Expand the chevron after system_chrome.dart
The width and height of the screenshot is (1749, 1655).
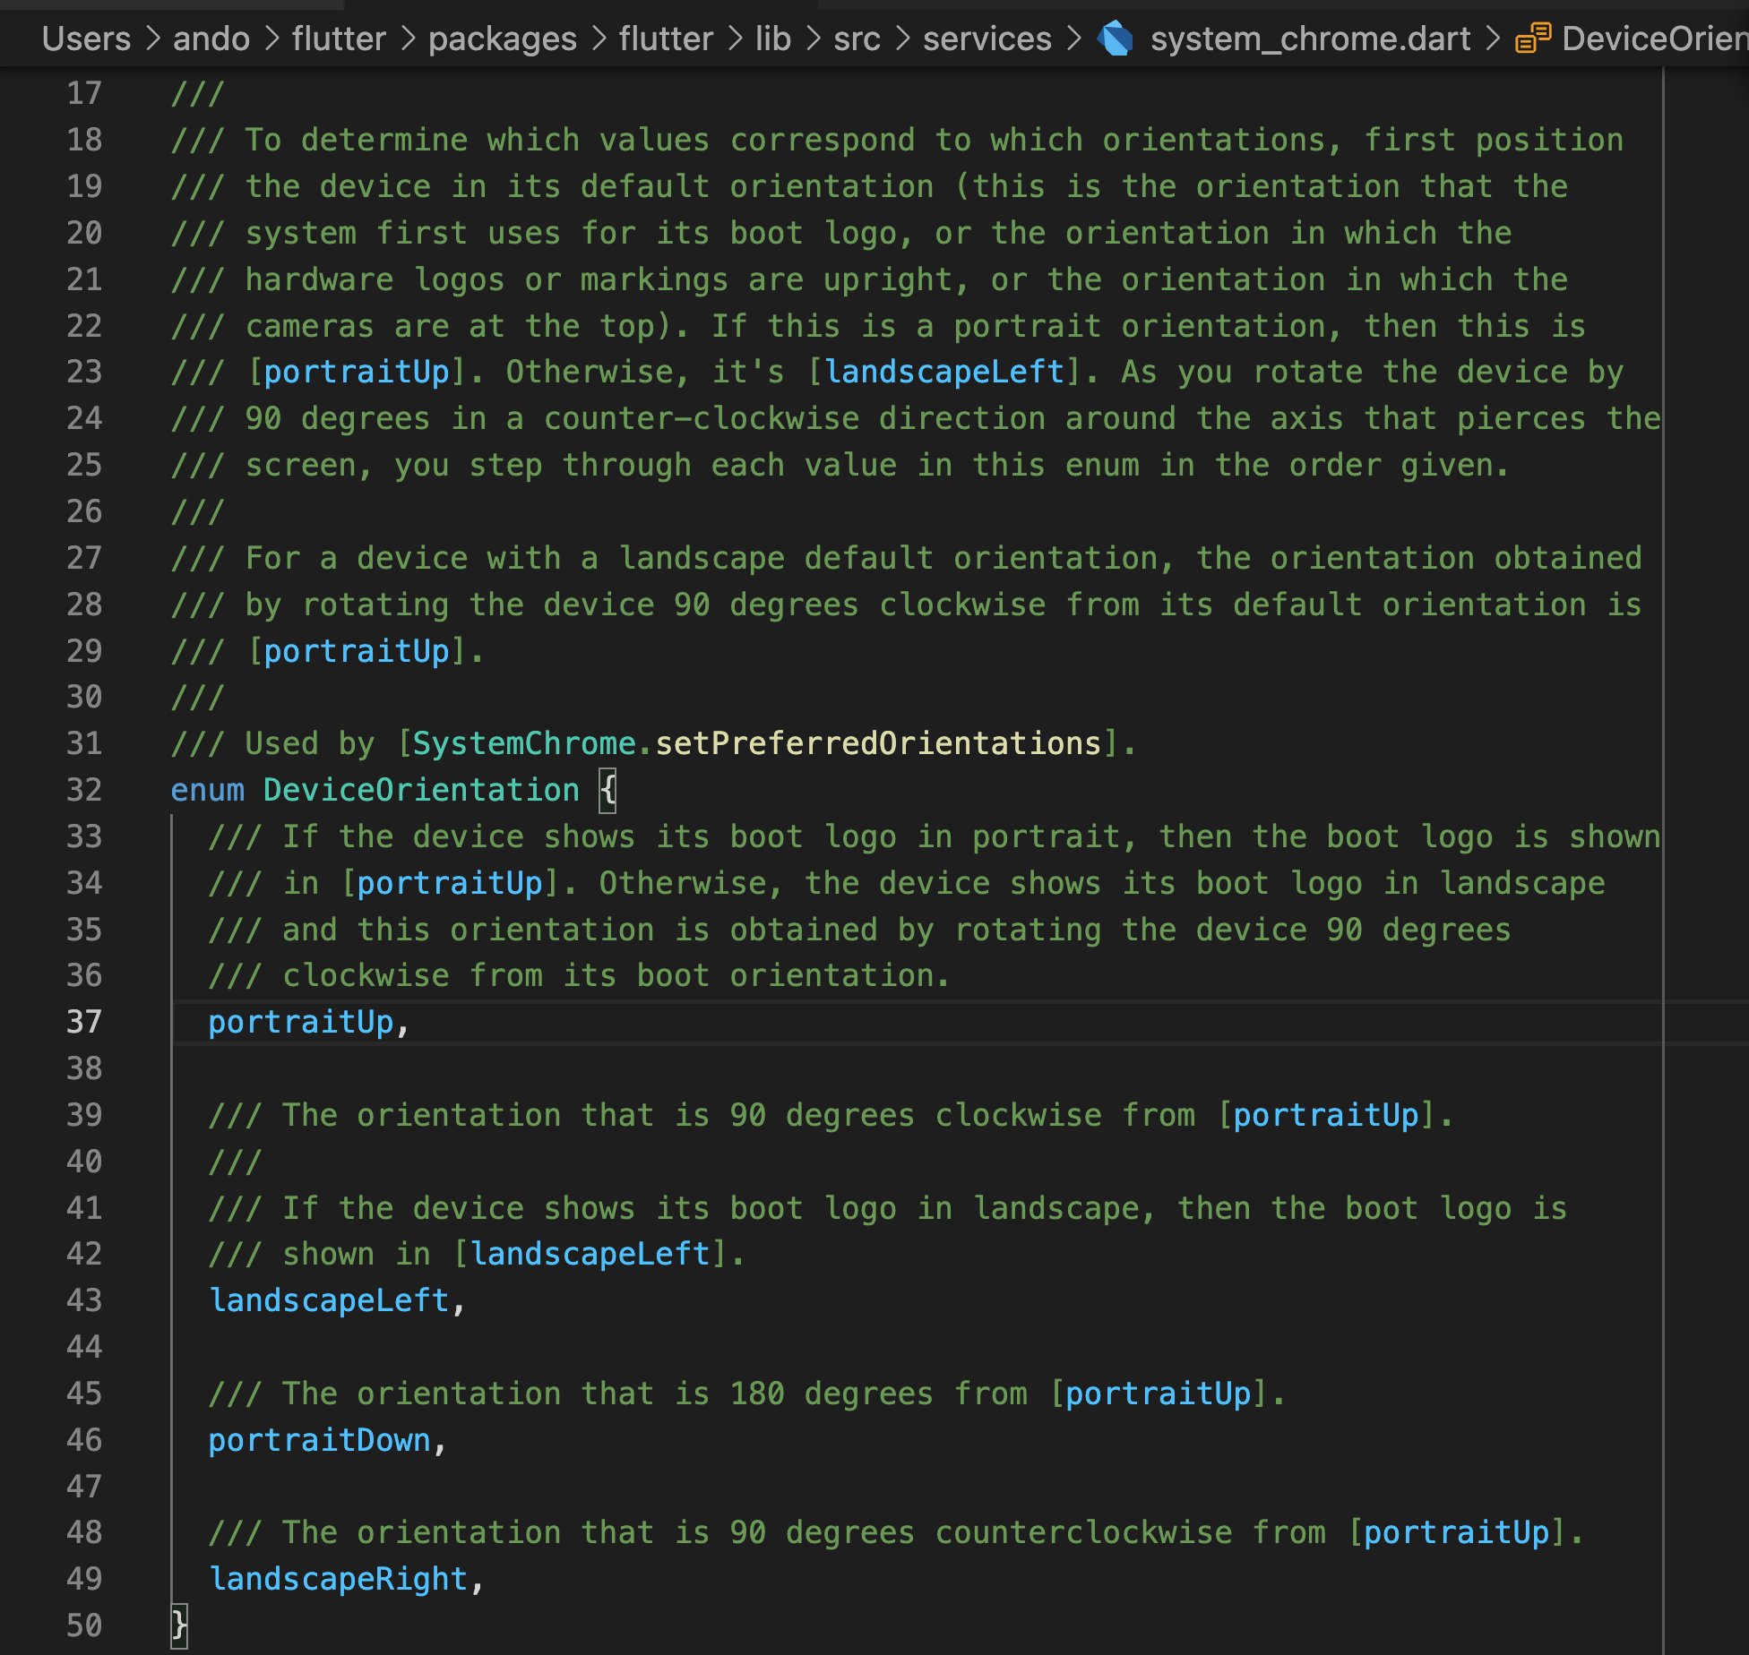click(1495, 39)
